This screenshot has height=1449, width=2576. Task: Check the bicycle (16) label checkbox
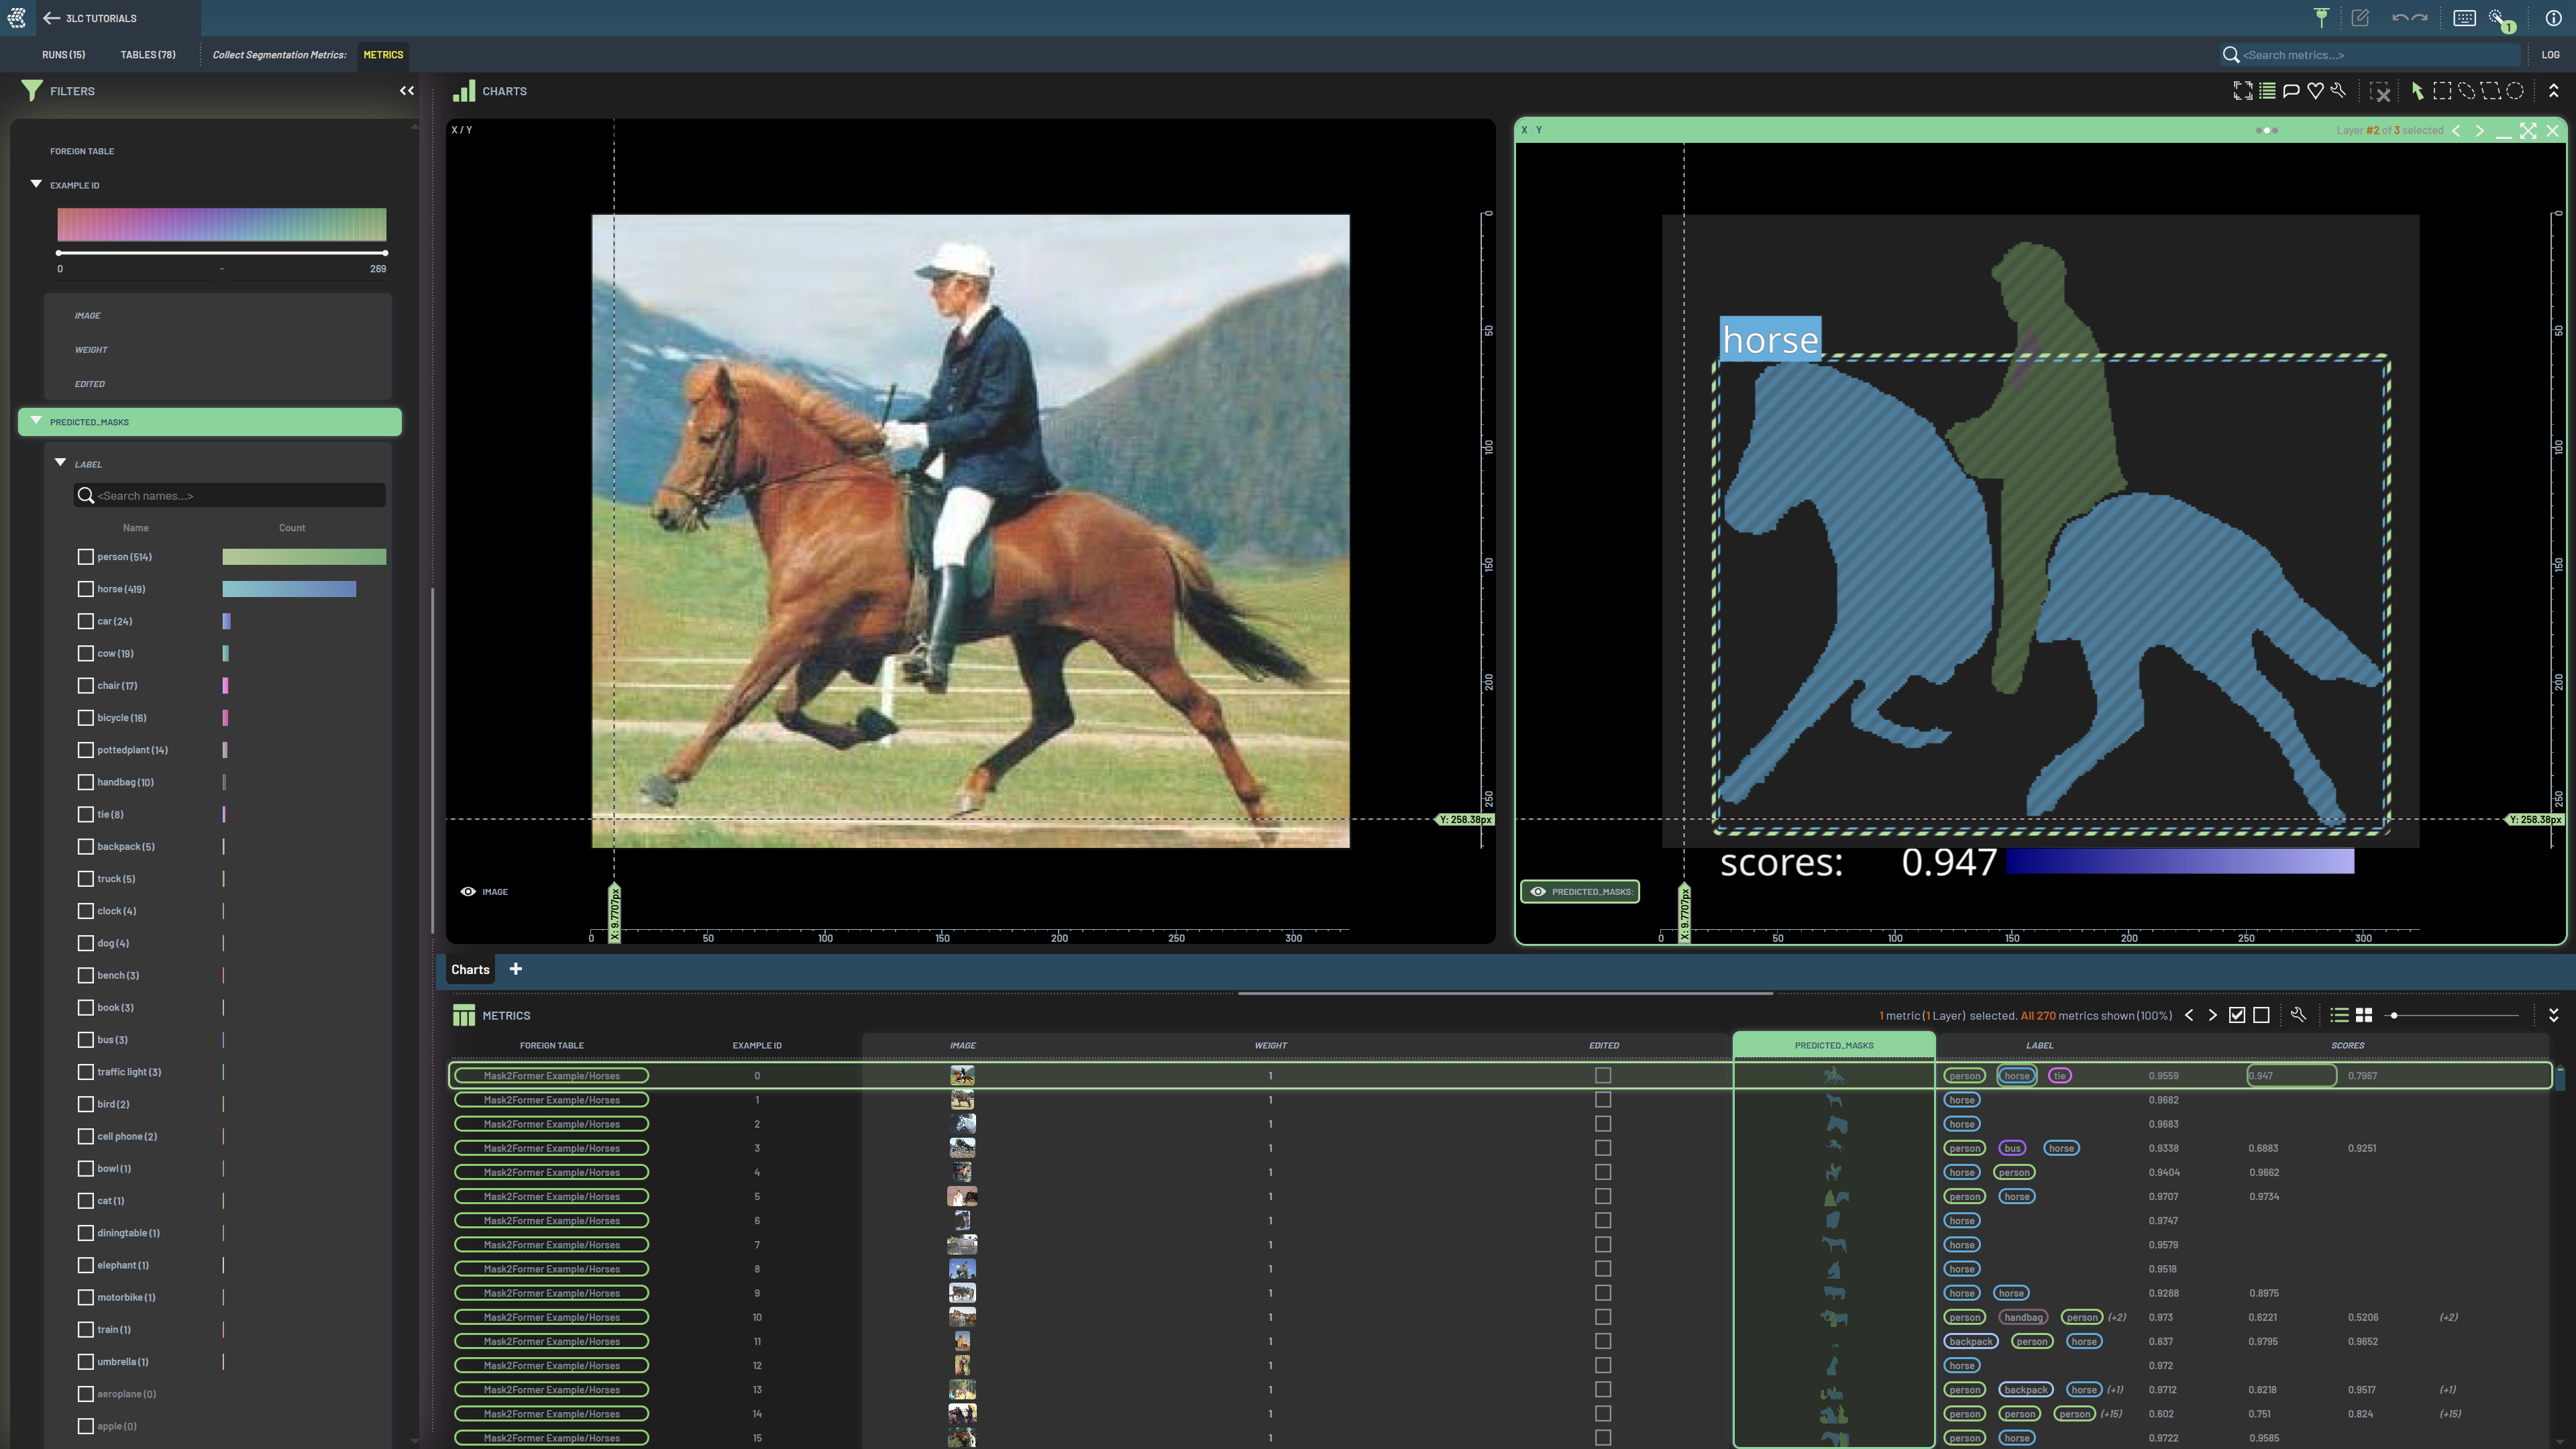pyautogui.click(x=85, y=718)
